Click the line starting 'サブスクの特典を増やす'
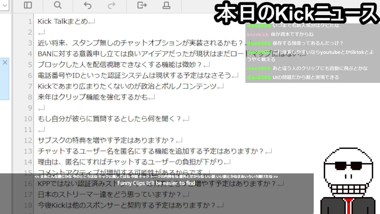The width and height of the screenshot is (380, 214). click(x=106, y=140)
